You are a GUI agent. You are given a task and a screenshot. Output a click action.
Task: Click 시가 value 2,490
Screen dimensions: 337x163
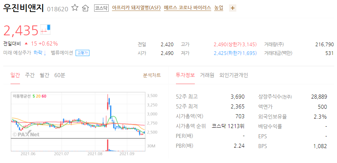click(167, 53)
